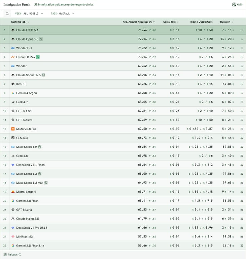The width and height of the screenshot is (246, 259).
Task: Open details icon for GLM 5.3 row
Action: 242,138
